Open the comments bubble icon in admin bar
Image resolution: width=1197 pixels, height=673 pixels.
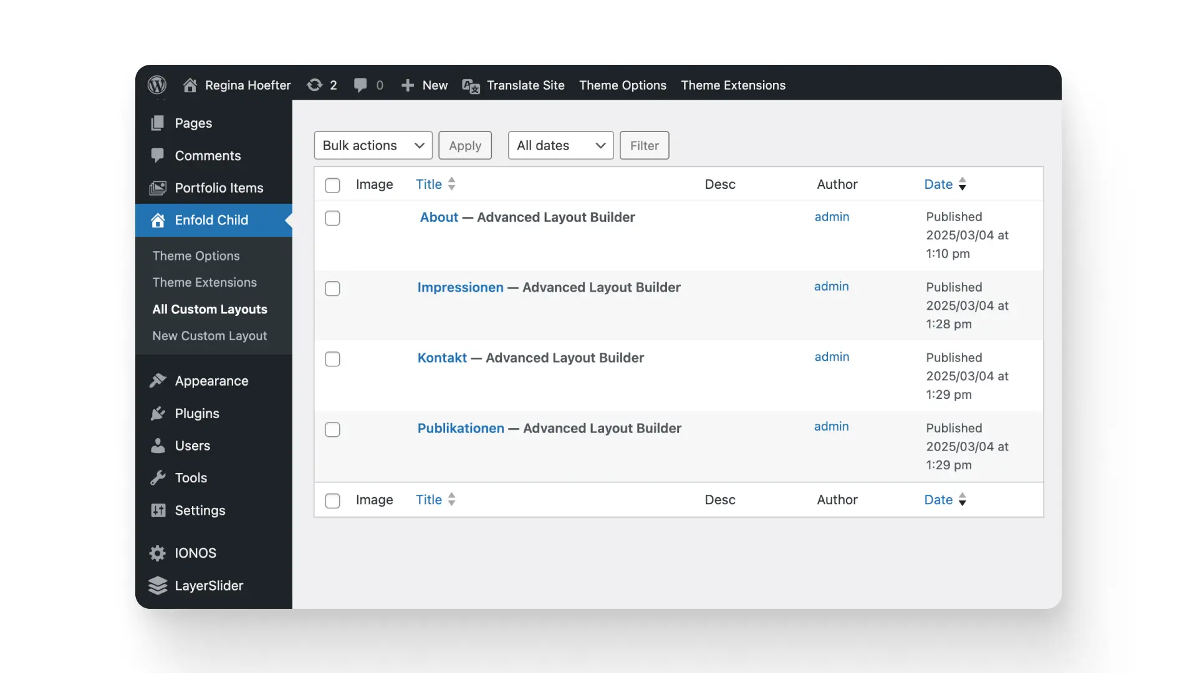point(360,85)
